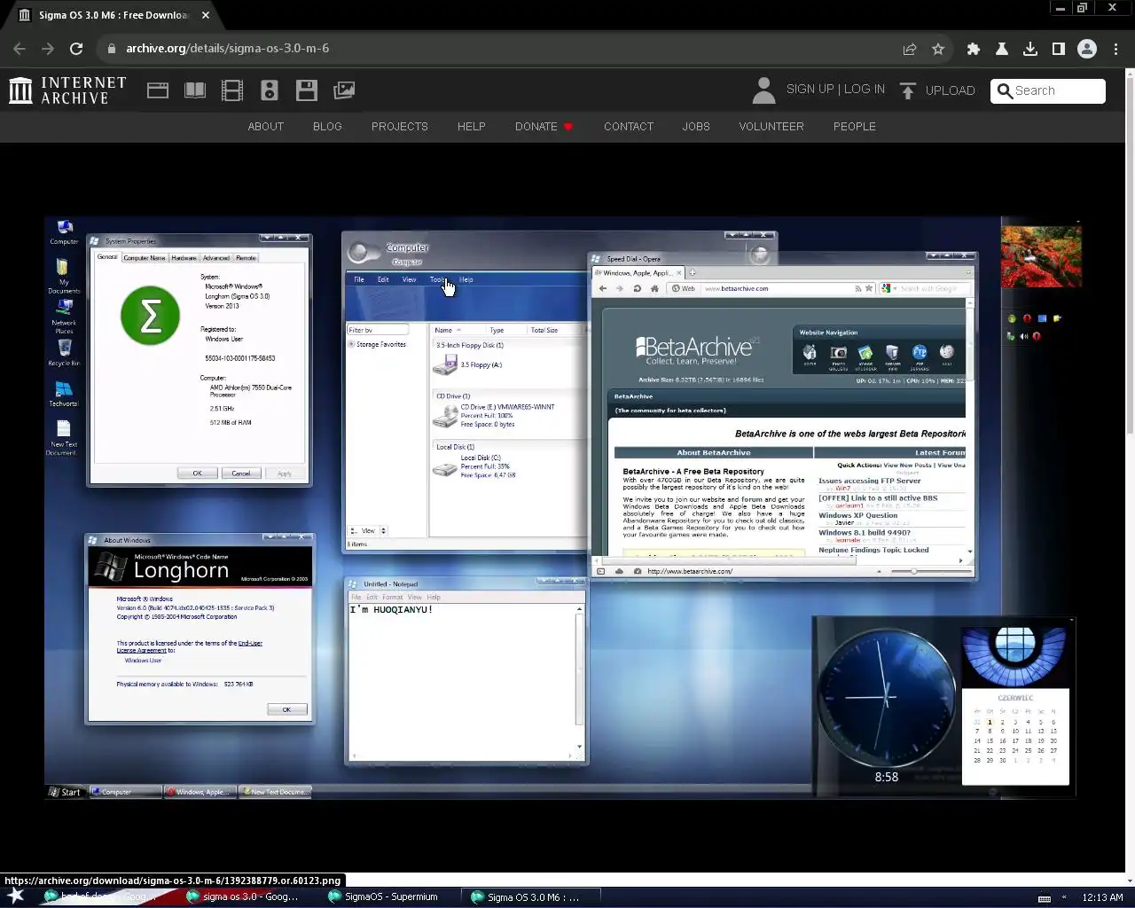
Task: Click the LOG IN link
Action: (865, 90)
